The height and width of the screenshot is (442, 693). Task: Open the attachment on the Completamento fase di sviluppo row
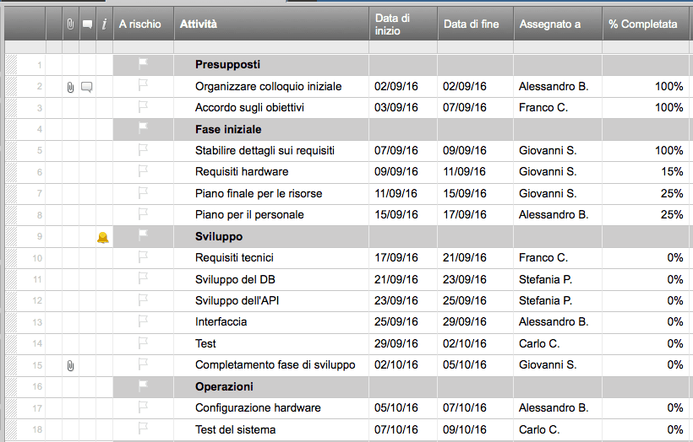[70, 366]
